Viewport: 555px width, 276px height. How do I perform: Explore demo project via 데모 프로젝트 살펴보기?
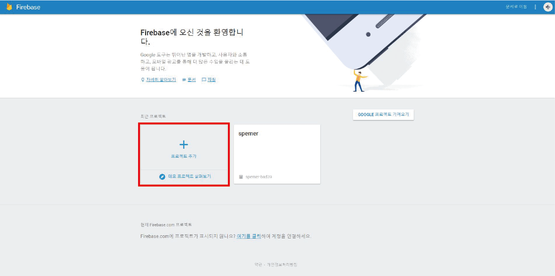click(190, 177)
